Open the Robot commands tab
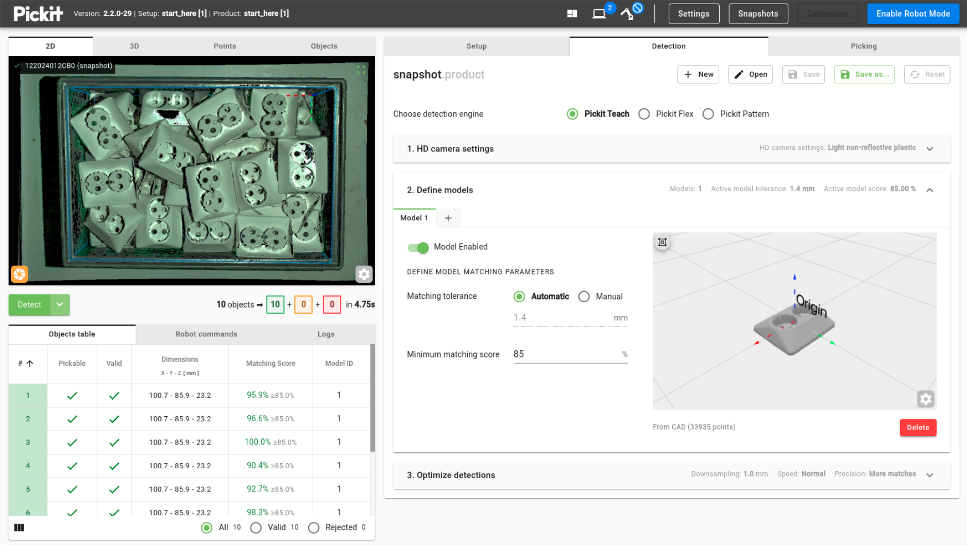Screen dimensions: 967x545 pos(206,334)
